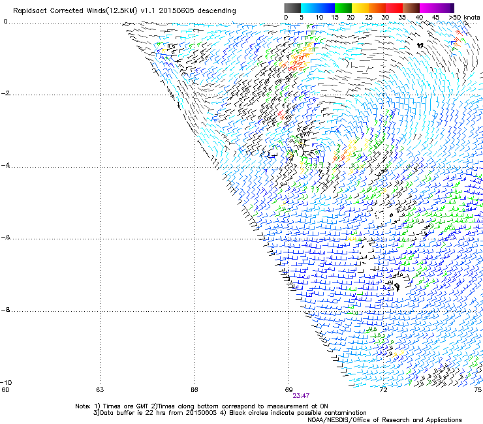Click the latitude axis label '-10'
The height and width of the screenshot is (424, 483).
click(6, 383)
